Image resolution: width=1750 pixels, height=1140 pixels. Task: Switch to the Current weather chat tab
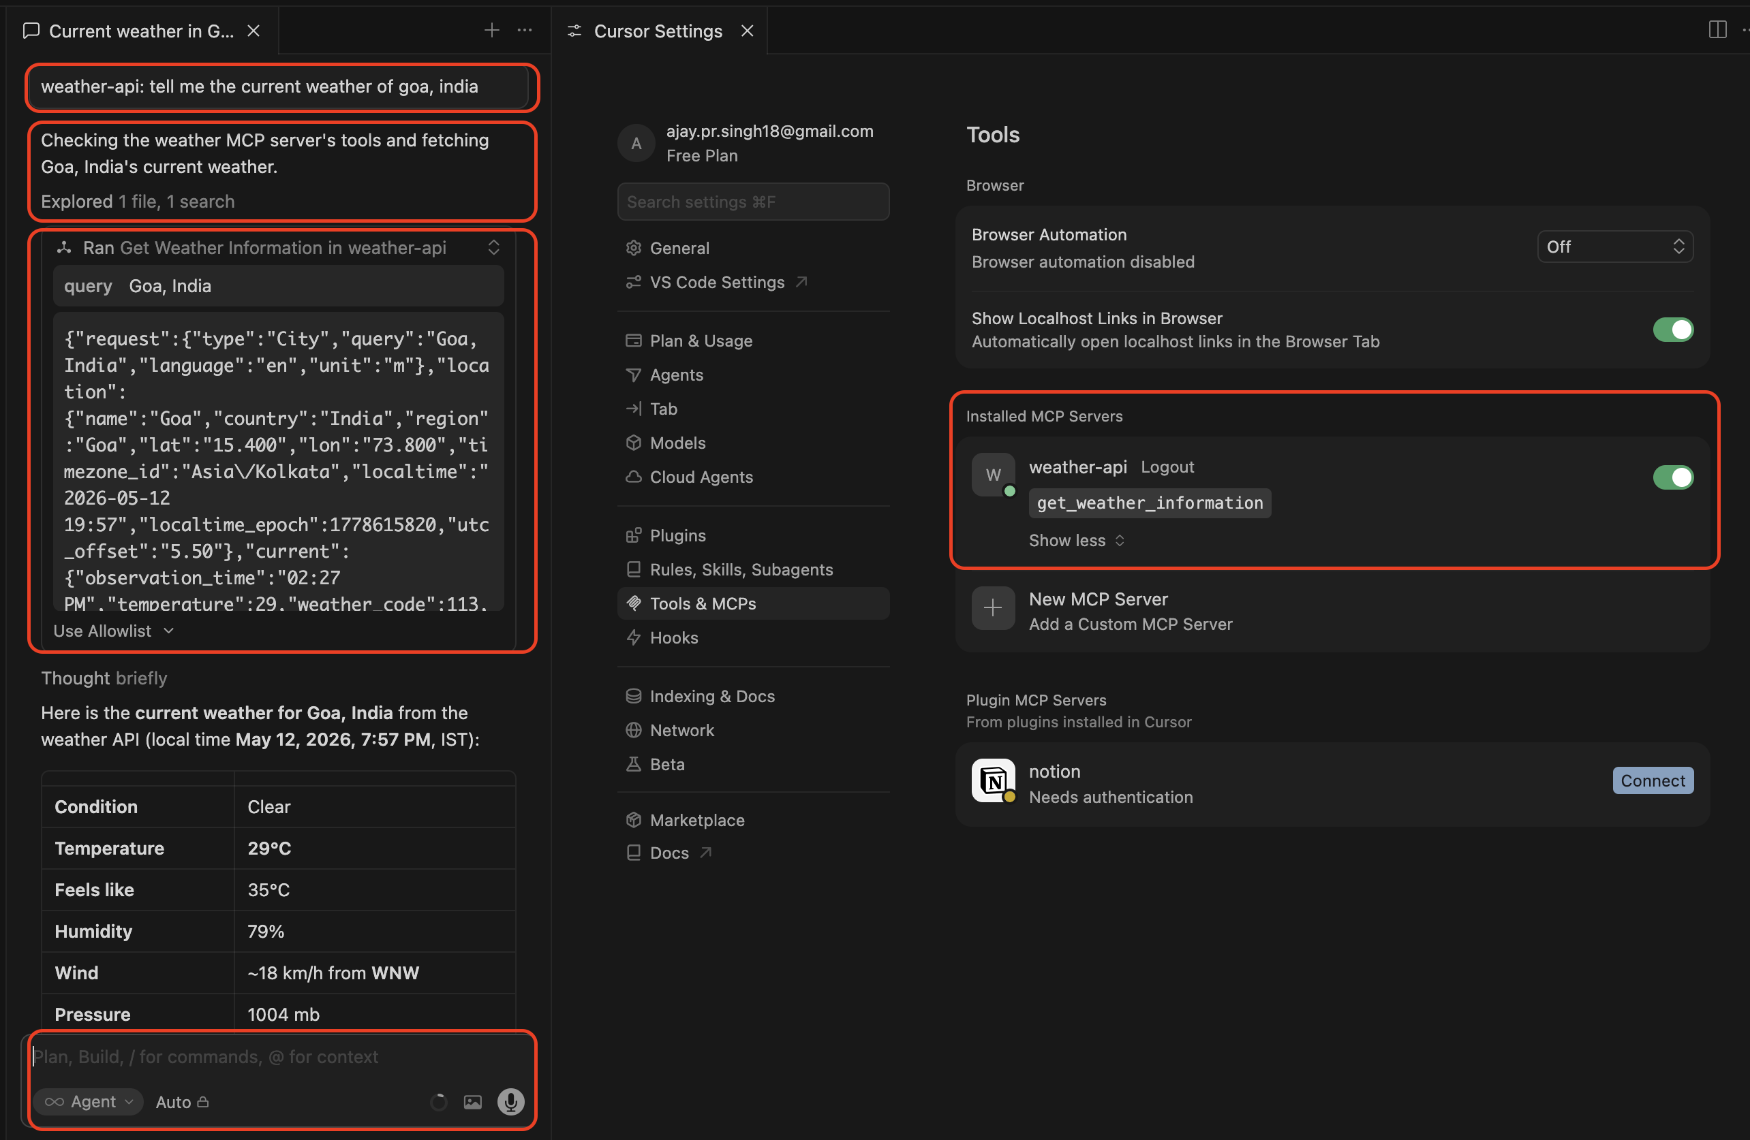pyautogui.click(x=141, y=31)
